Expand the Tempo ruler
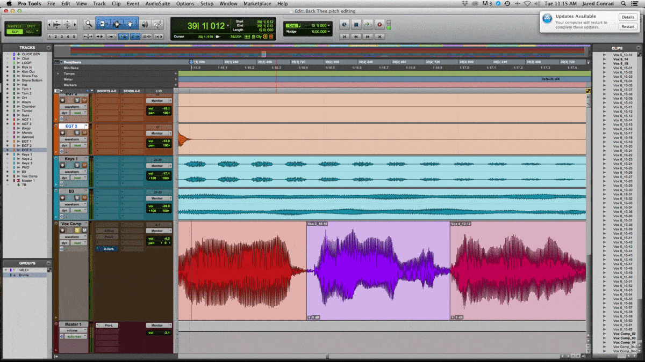Image resolution: width=645 pixels, height=362 pixels. [x=59, y=73]
